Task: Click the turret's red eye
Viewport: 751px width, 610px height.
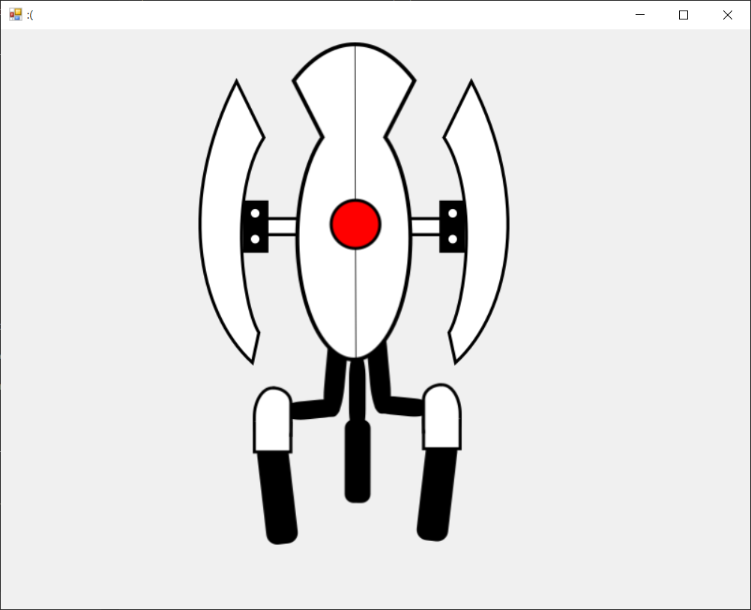Action: [355, 224]
